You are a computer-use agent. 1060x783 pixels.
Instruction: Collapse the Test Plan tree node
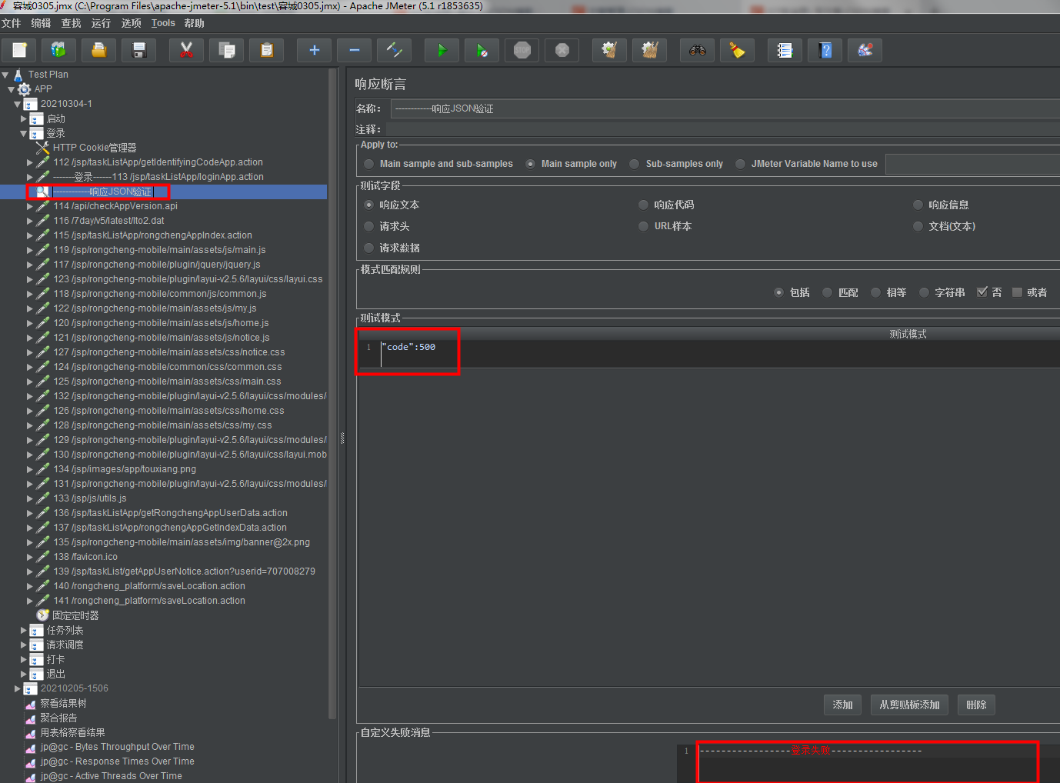point(5,75)
